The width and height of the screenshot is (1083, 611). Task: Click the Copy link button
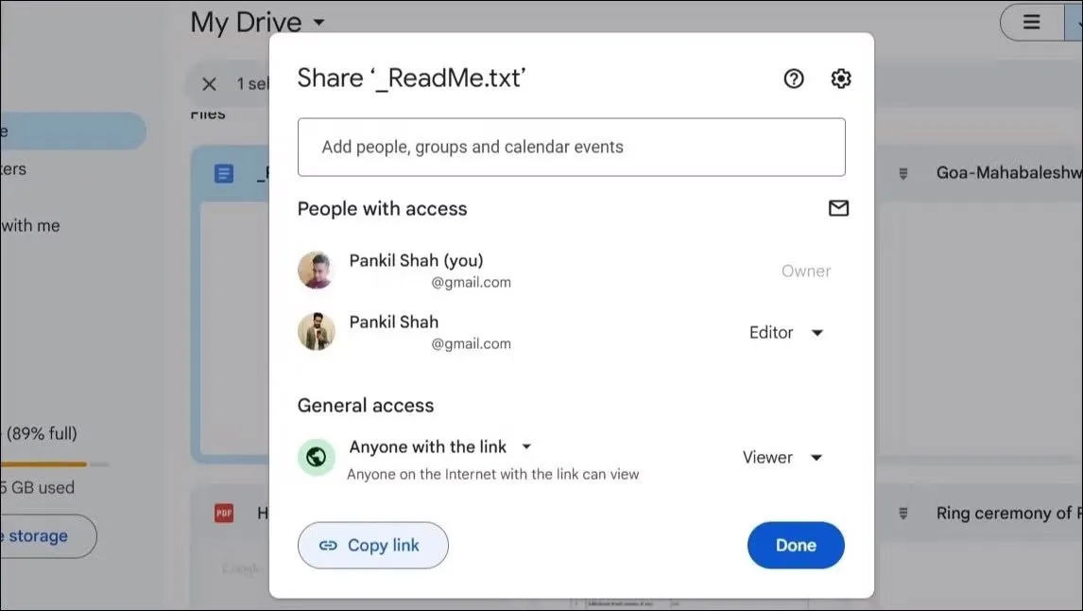pos(372,545)
